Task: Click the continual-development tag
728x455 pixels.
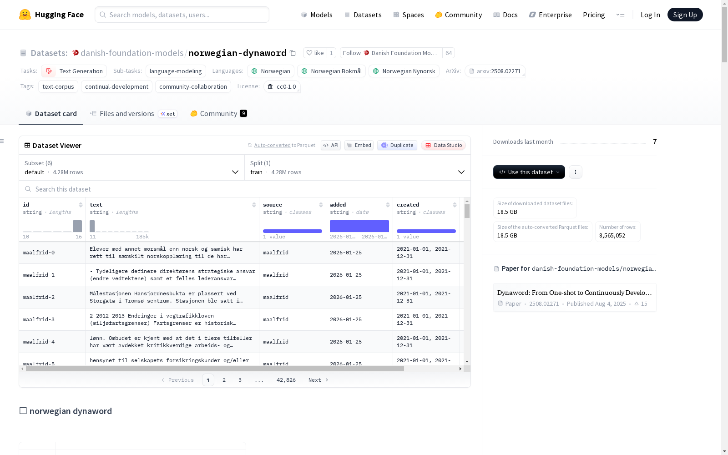Action: 117,86
